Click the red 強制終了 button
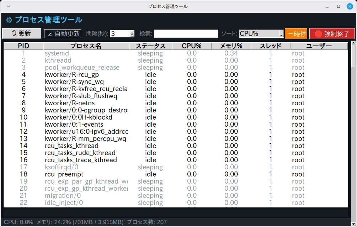Image resolution: width=357 pixels, height=227 pixels. tap(332, 34)
